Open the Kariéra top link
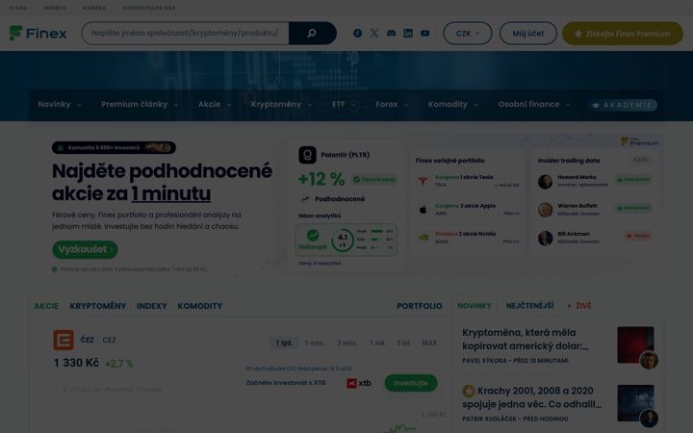 coord(94,8)
